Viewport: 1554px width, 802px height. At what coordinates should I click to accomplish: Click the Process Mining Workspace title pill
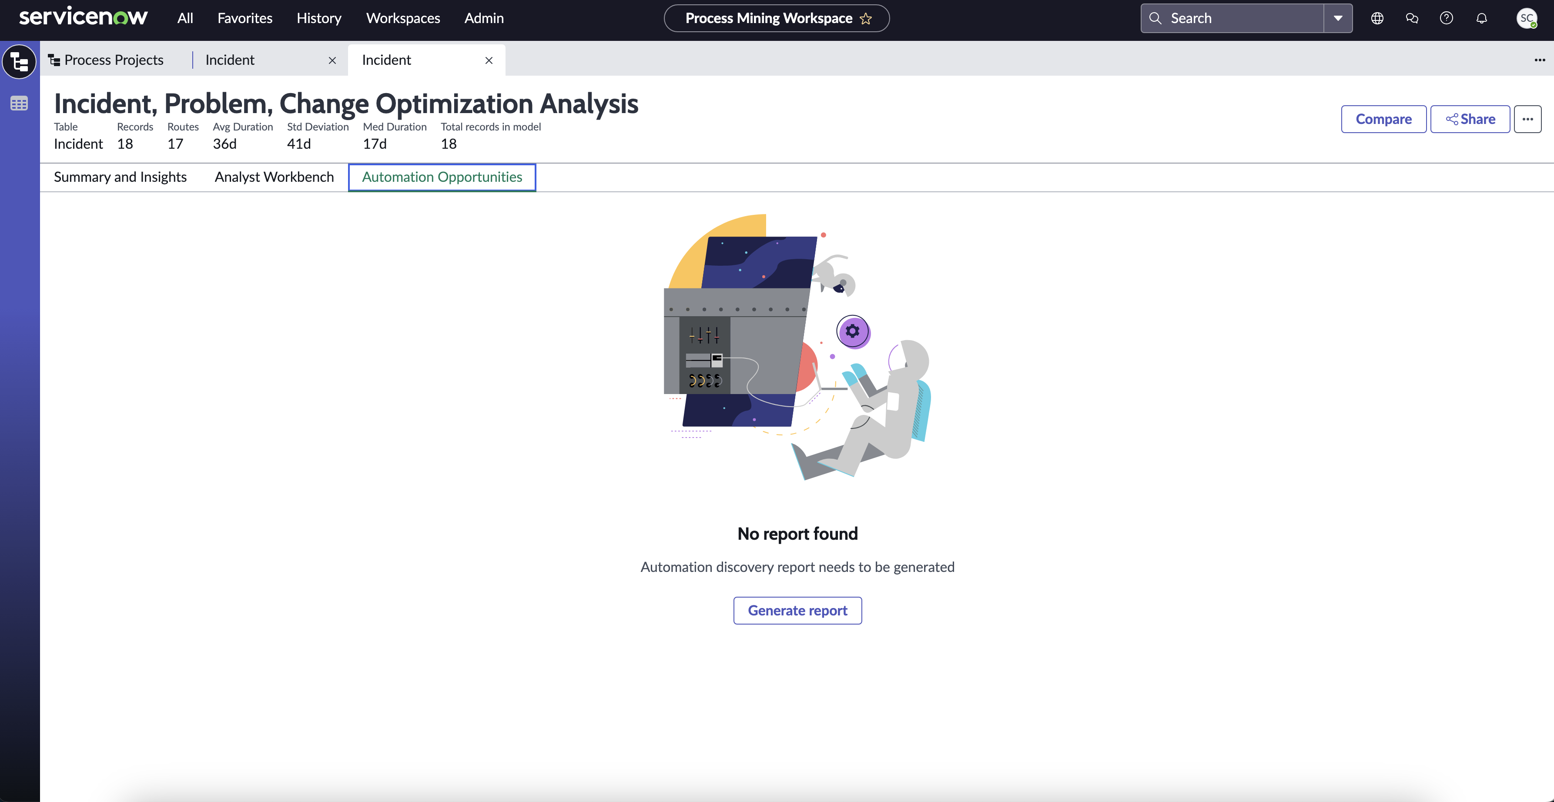(x=777, y=18)
